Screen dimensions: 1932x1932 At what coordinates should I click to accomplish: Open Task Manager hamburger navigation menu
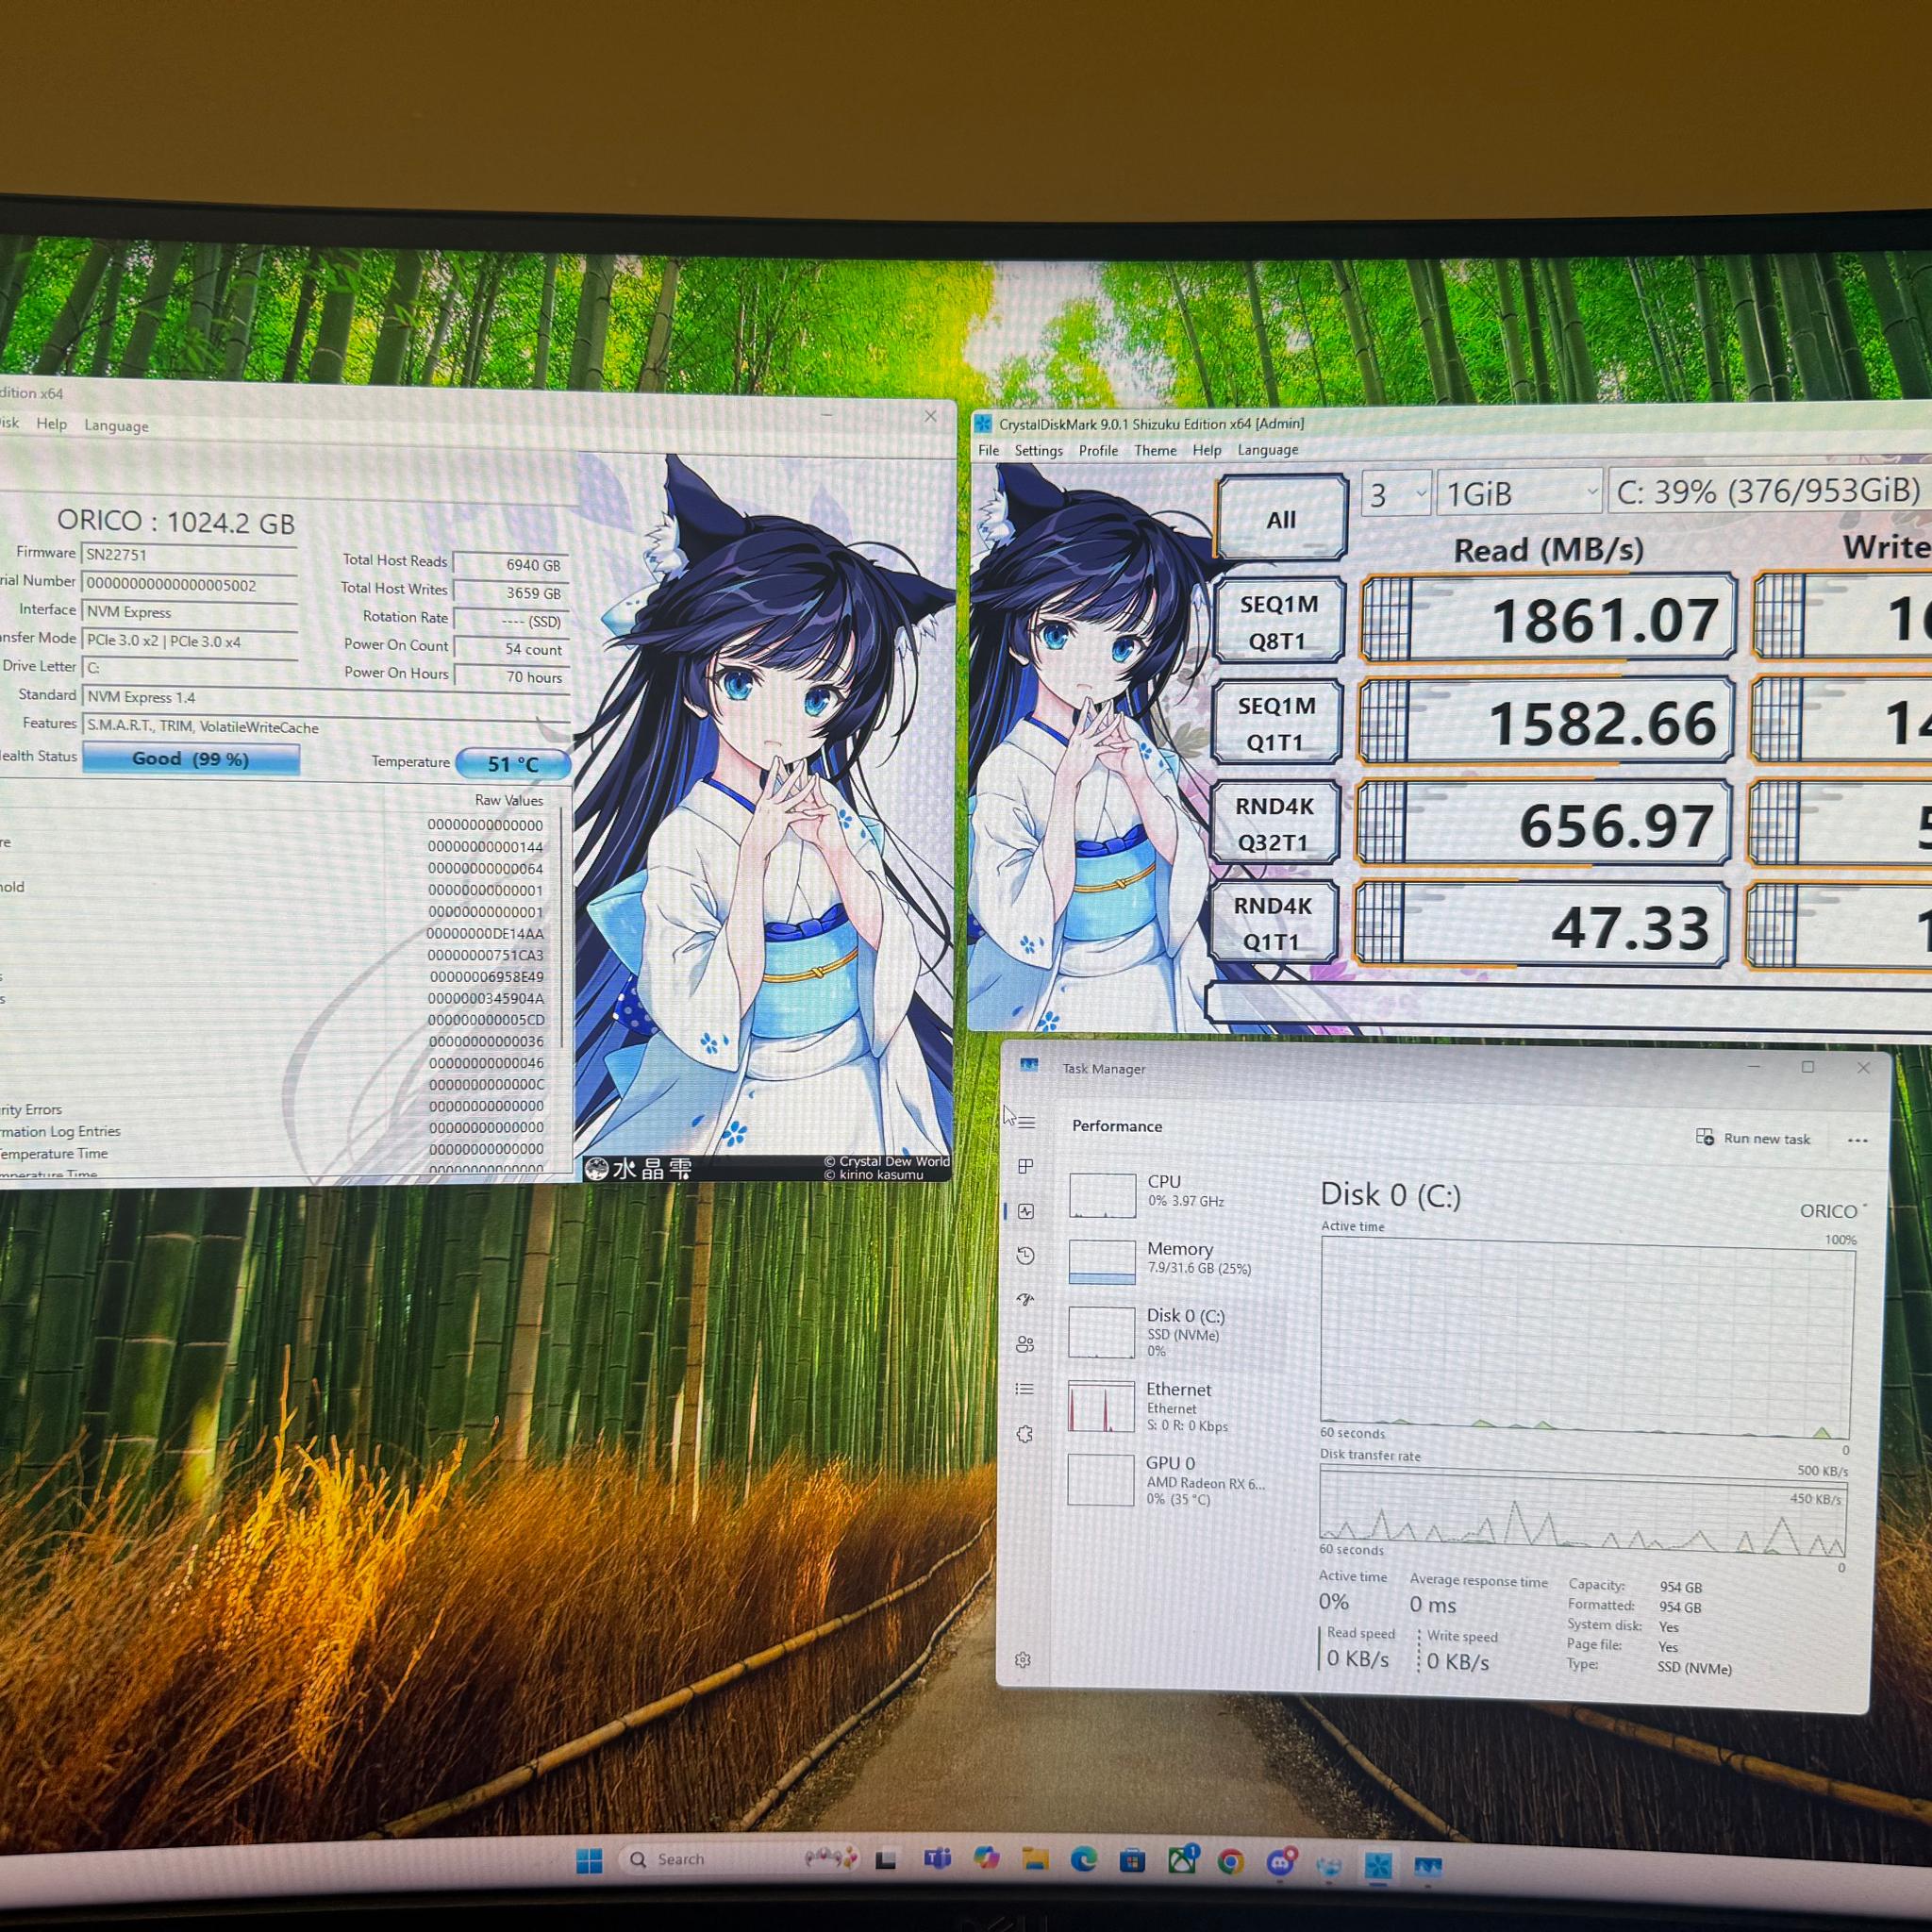1026,1123
